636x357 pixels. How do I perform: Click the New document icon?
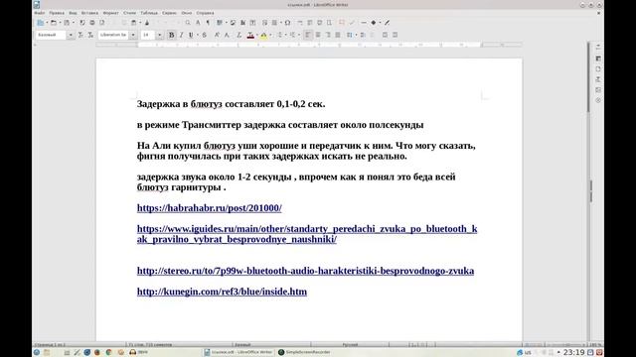click(x=40, y=23)
